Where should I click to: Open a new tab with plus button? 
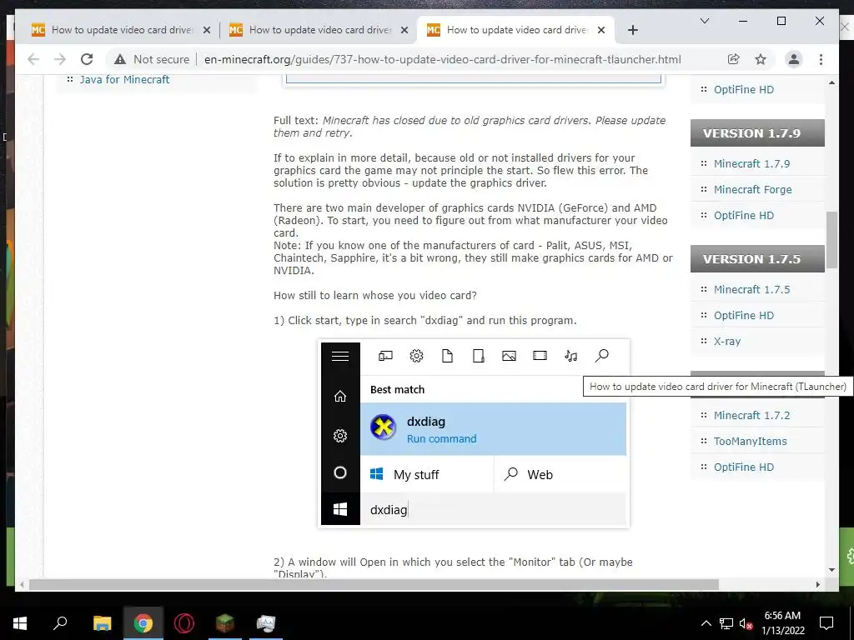(632, 30)
